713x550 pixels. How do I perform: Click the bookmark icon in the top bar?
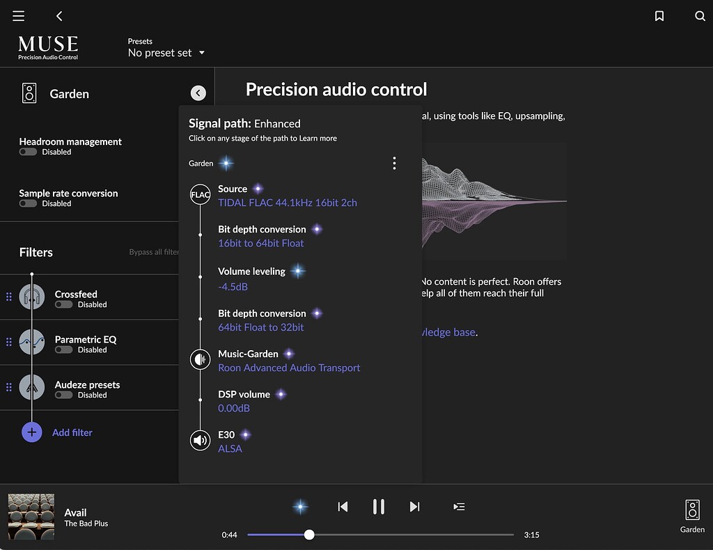click(x=659, y=15)
